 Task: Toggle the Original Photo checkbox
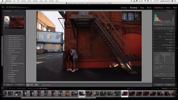click(154, 25)
